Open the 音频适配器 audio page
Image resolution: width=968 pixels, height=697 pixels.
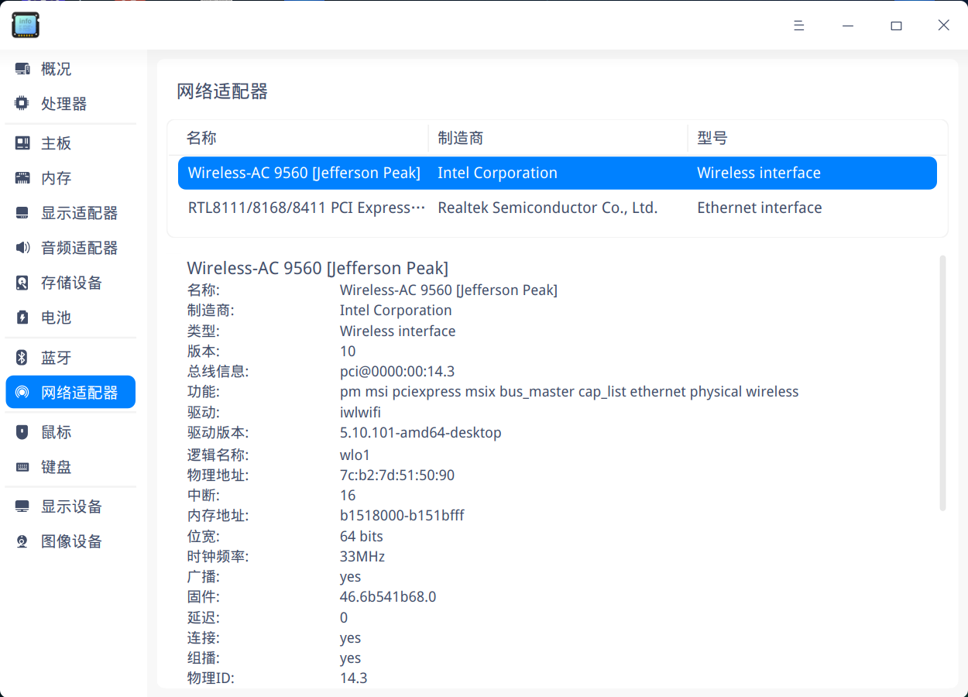(70, 248)
